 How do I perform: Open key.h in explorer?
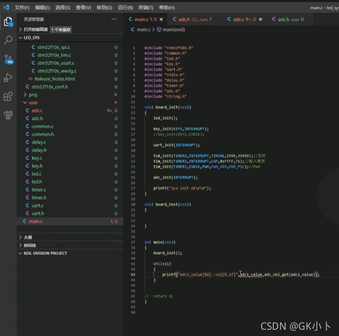pos(70,166)
